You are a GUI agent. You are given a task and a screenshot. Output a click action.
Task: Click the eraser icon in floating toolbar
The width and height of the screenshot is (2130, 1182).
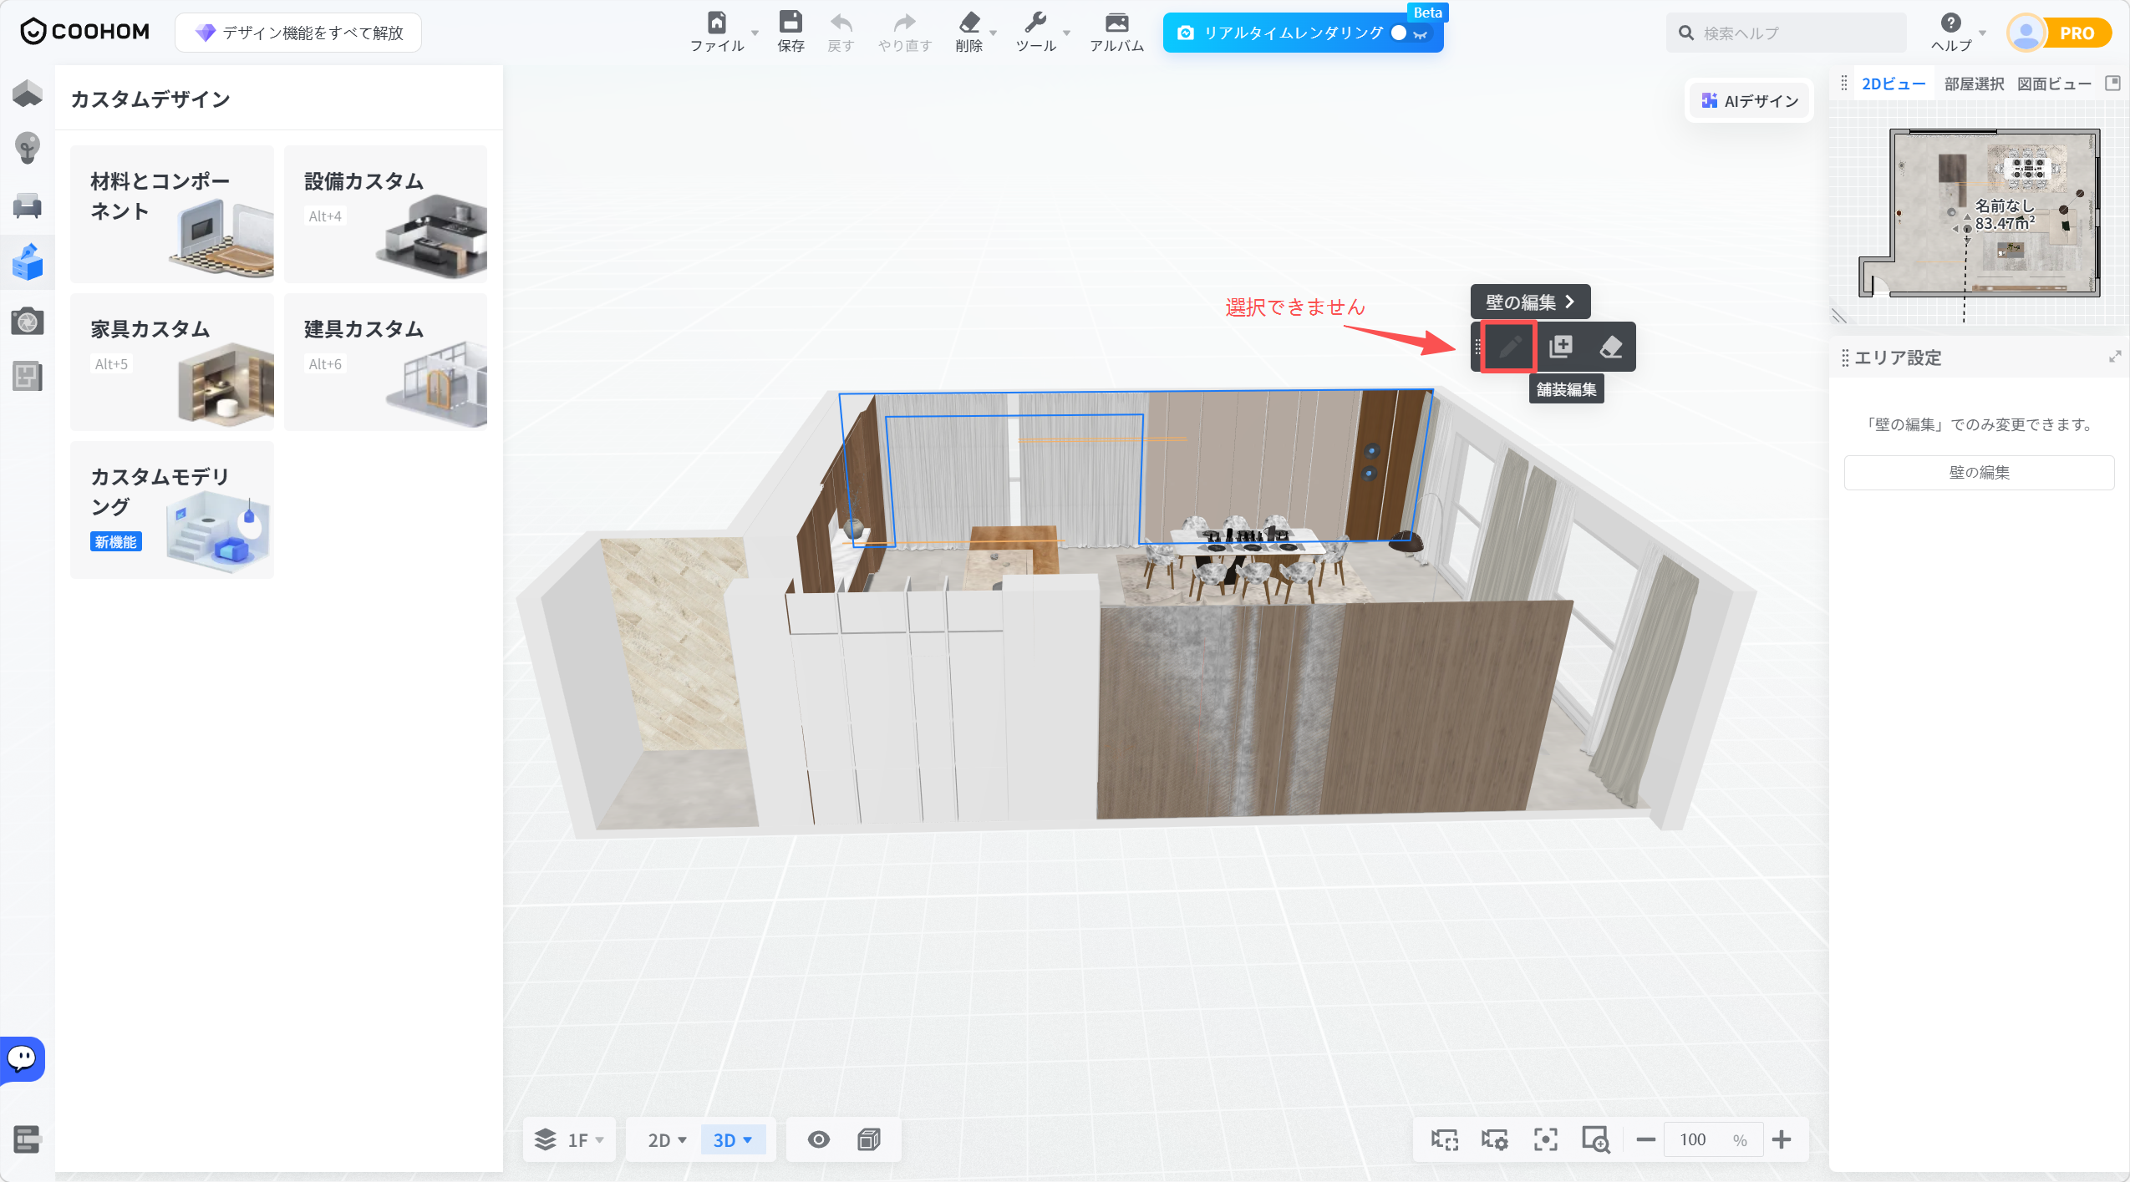(x=1610, y=347)
